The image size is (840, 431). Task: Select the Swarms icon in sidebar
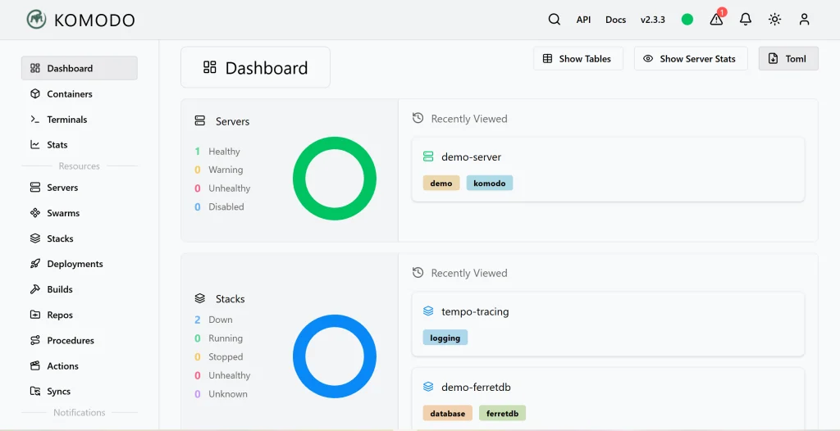pyautogui.click(x=35, y=213)
